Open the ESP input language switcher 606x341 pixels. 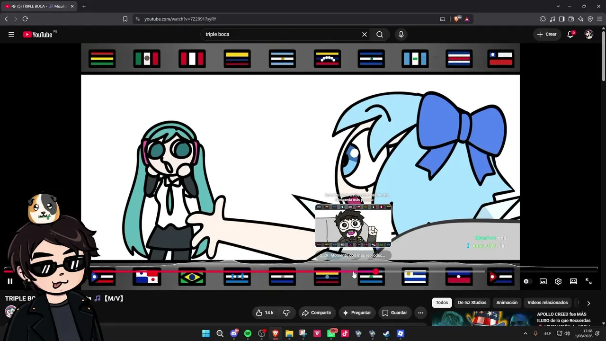547,333
